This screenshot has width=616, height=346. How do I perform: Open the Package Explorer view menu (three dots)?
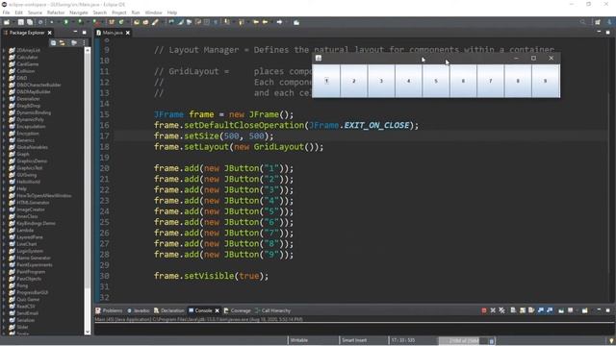point(84,42)
